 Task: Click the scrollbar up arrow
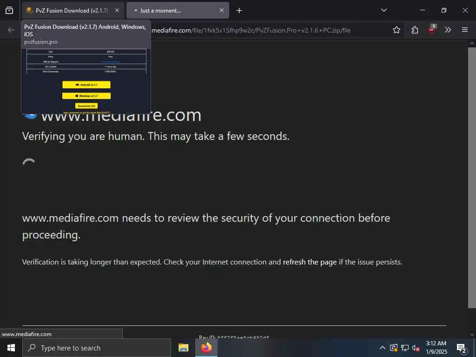pos(472,43)
